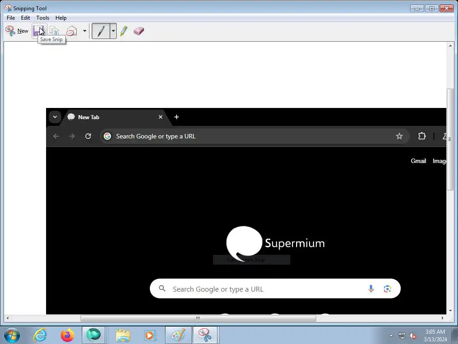Select the Eraser tool
Image resolution: width=458 pixels, height=344 pixels.
(x=139, y=31)
